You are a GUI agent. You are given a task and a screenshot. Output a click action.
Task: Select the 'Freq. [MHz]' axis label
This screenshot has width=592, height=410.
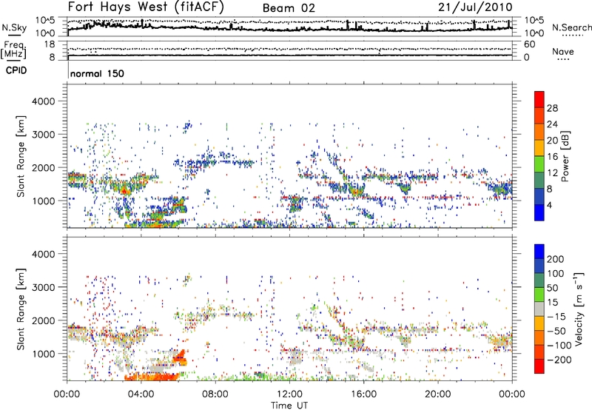pos(13,50)
